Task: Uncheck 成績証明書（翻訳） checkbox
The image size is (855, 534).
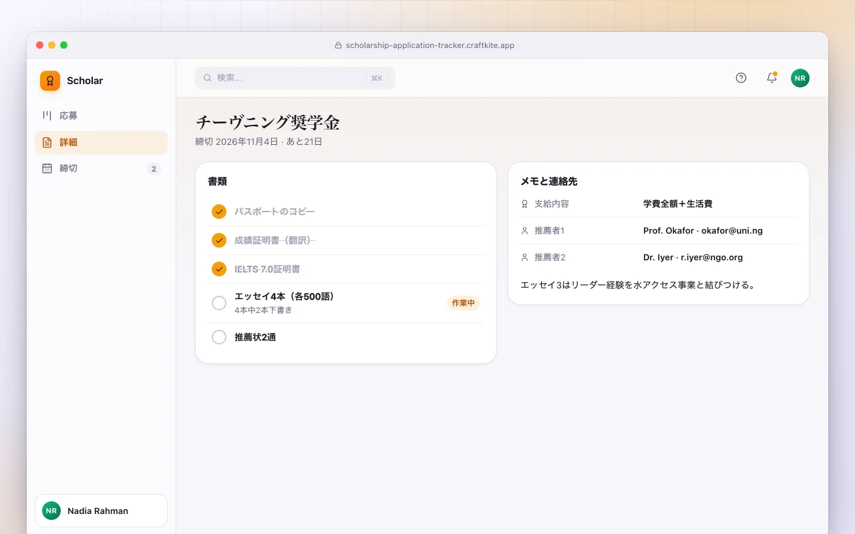Action: pos(219,240)
